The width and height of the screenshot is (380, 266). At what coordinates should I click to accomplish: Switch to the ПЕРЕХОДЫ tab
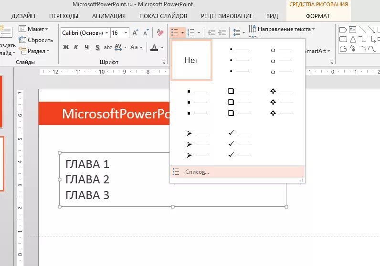pyautogui.click(x=64, y=16)
